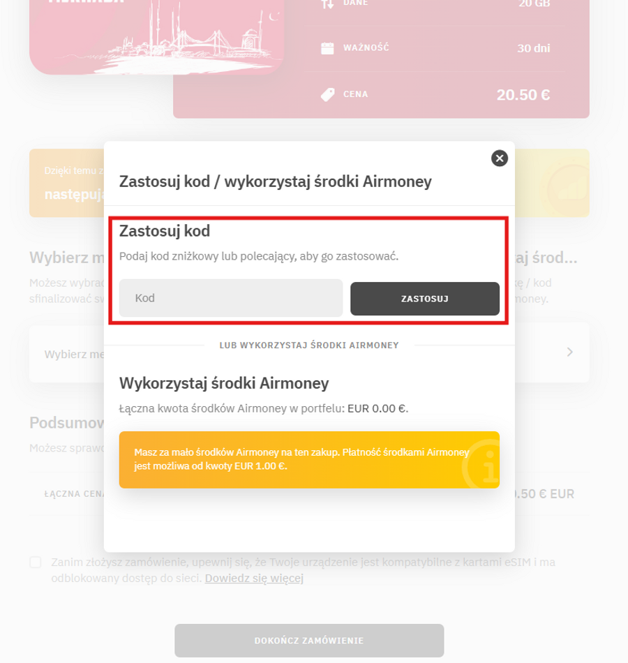The height and width of the screenshot is (663, 628).
Task: Click the data arrows icon beside DANE
Action: click(x=327, y=3)
